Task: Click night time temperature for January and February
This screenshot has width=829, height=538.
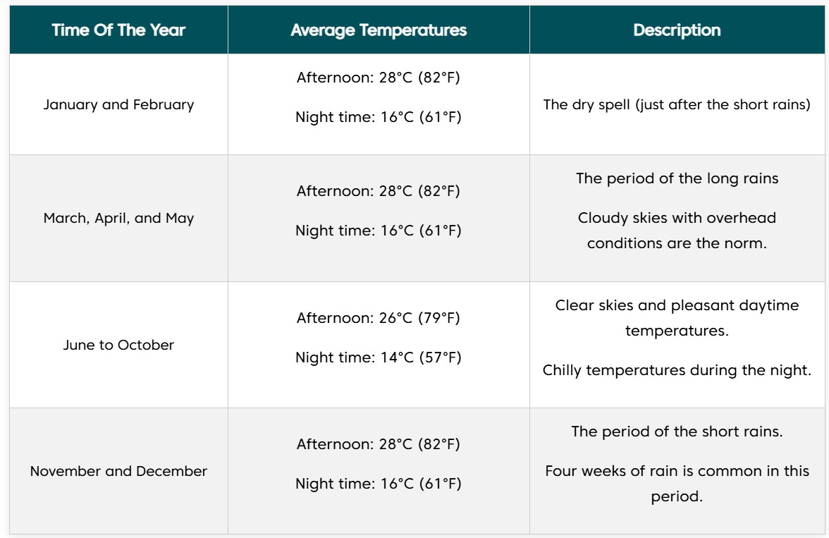Action: (379, 117)
